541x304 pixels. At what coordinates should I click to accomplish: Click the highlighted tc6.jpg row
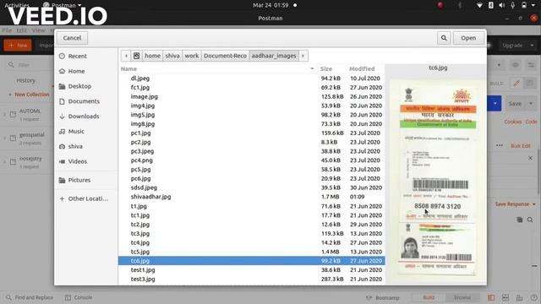(252, 261)
